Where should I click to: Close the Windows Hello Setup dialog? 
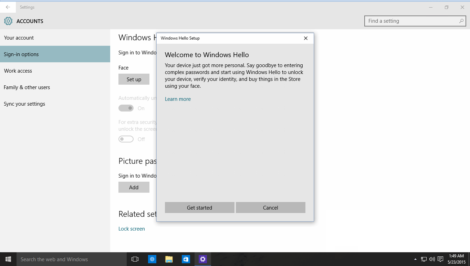[306, 38]
